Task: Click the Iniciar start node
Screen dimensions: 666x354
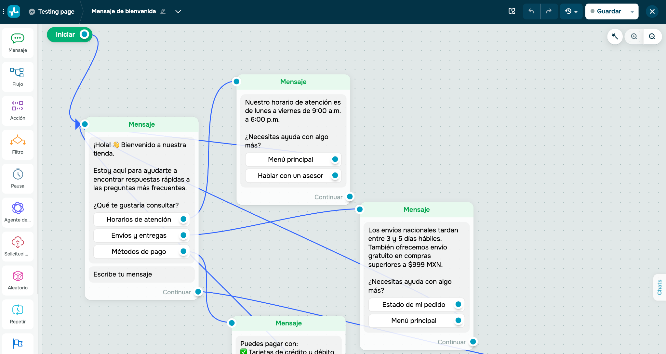Action: point(70,34)
